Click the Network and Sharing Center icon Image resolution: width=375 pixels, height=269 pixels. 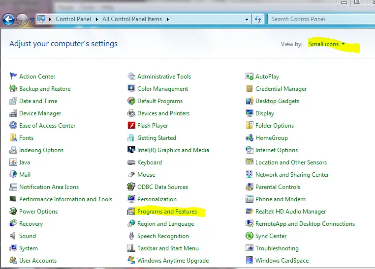click(x=250, y=174)
